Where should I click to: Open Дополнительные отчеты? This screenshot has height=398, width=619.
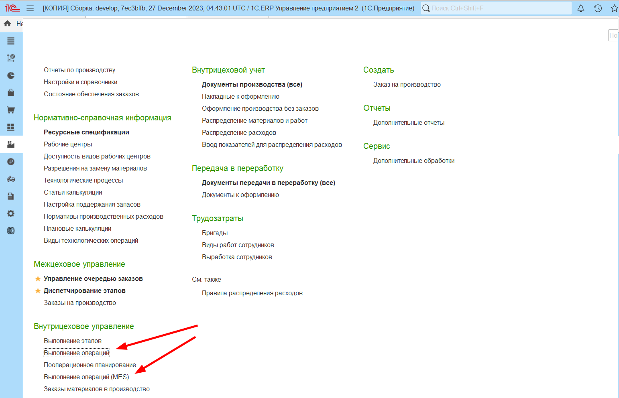coord(409,122)
